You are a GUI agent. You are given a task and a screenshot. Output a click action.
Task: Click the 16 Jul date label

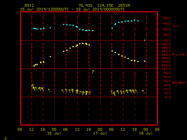(54, 133)
